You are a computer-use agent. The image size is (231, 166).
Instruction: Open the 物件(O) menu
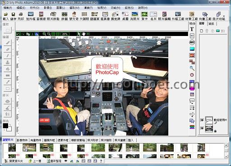(x=35, y=8)
